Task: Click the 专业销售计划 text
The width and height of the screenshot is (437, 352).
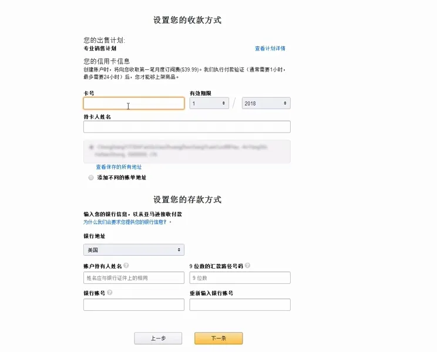Action: point(100,49)
